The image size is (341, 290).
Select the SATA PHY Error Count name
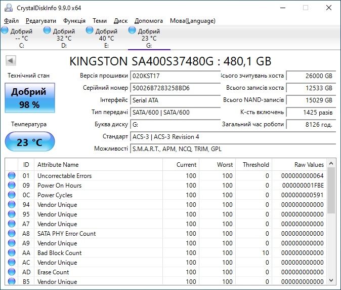point(67,234)
